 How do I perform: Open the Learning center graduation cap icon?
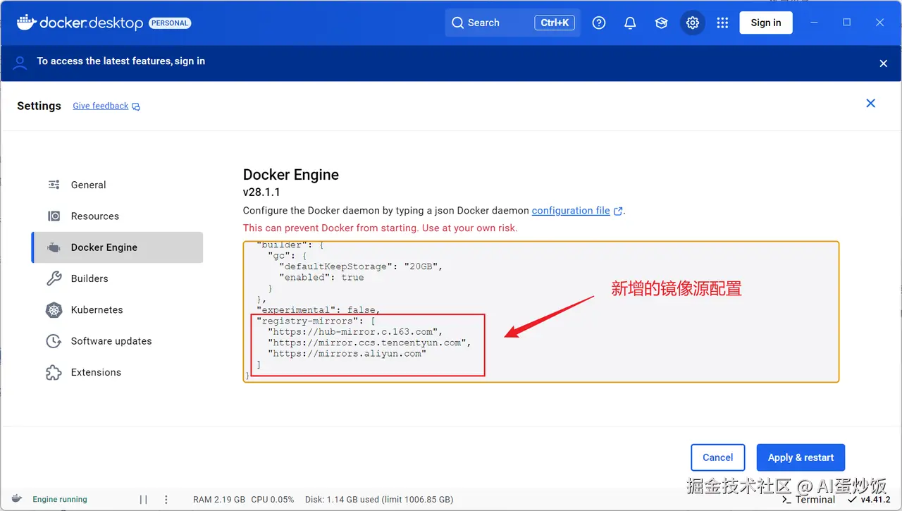pos(661,23)
